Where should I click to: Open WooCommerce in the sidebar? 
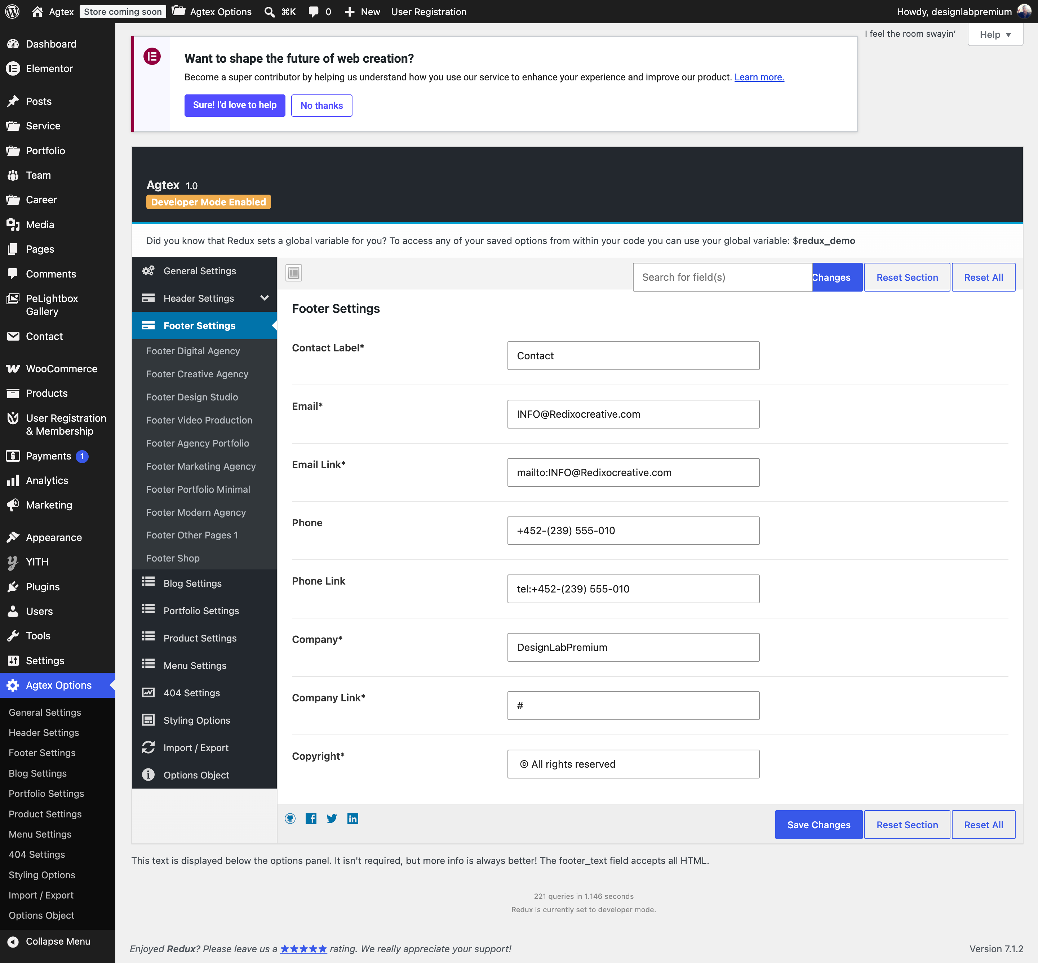point(57,368)
